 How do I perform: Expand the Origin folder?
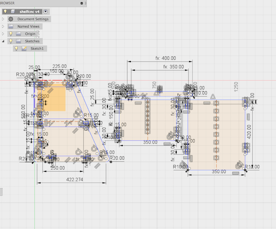tap(3, 34)
